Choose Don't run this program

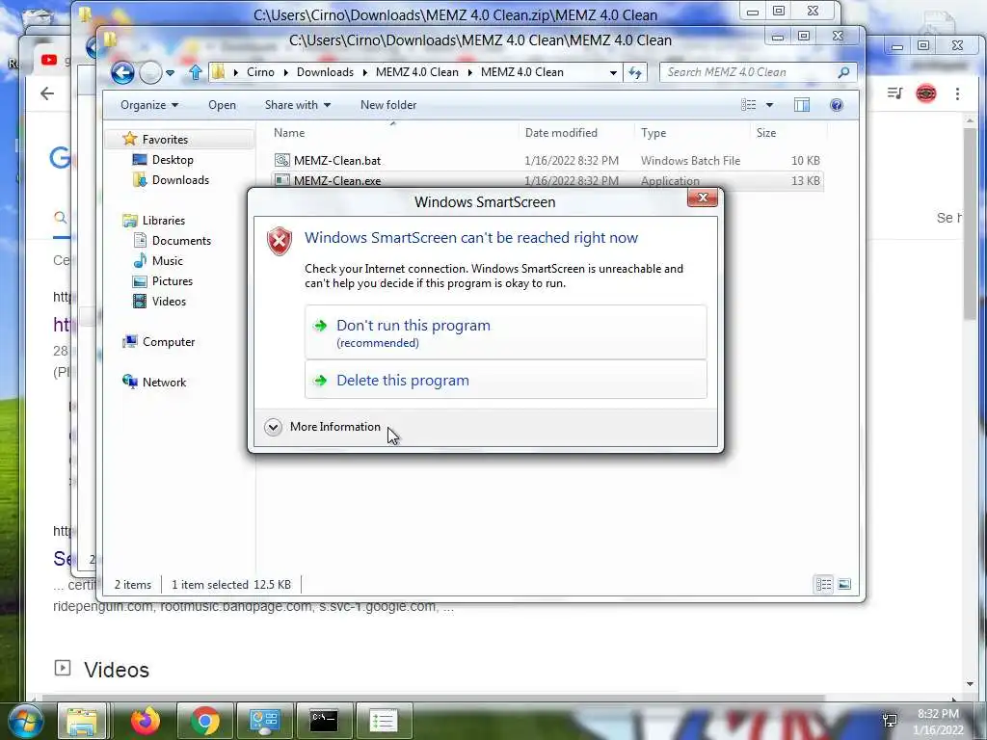tap(505, 332)
